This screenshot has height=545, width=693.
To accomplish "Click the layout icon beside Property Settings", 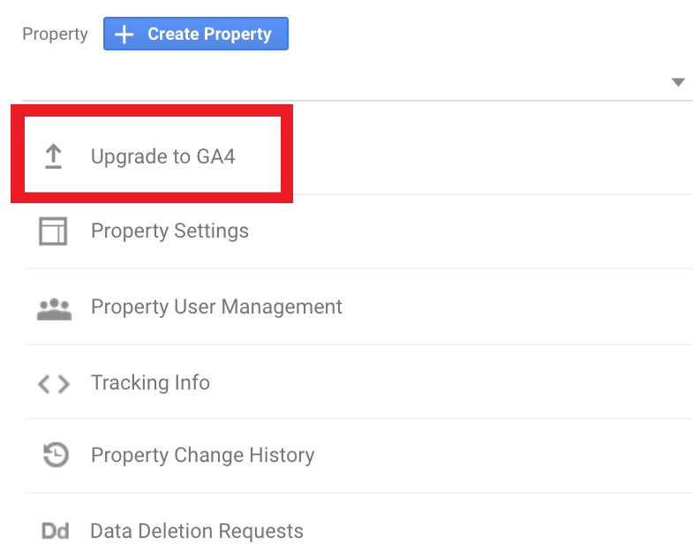I will click(x=53, y=231).
